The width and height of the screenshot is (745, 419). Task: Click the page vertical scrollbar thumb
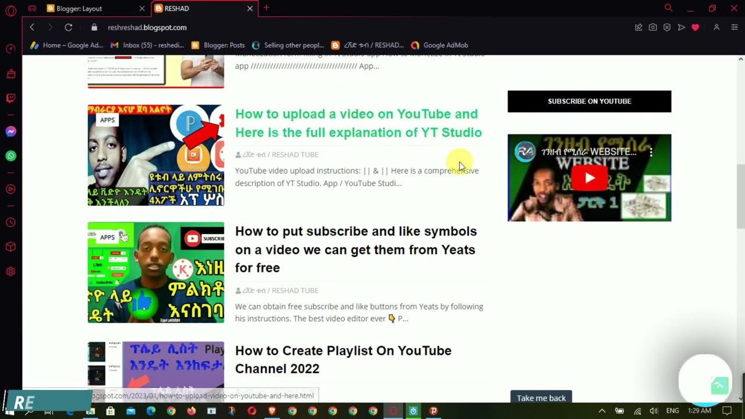[x=741, y=196]
